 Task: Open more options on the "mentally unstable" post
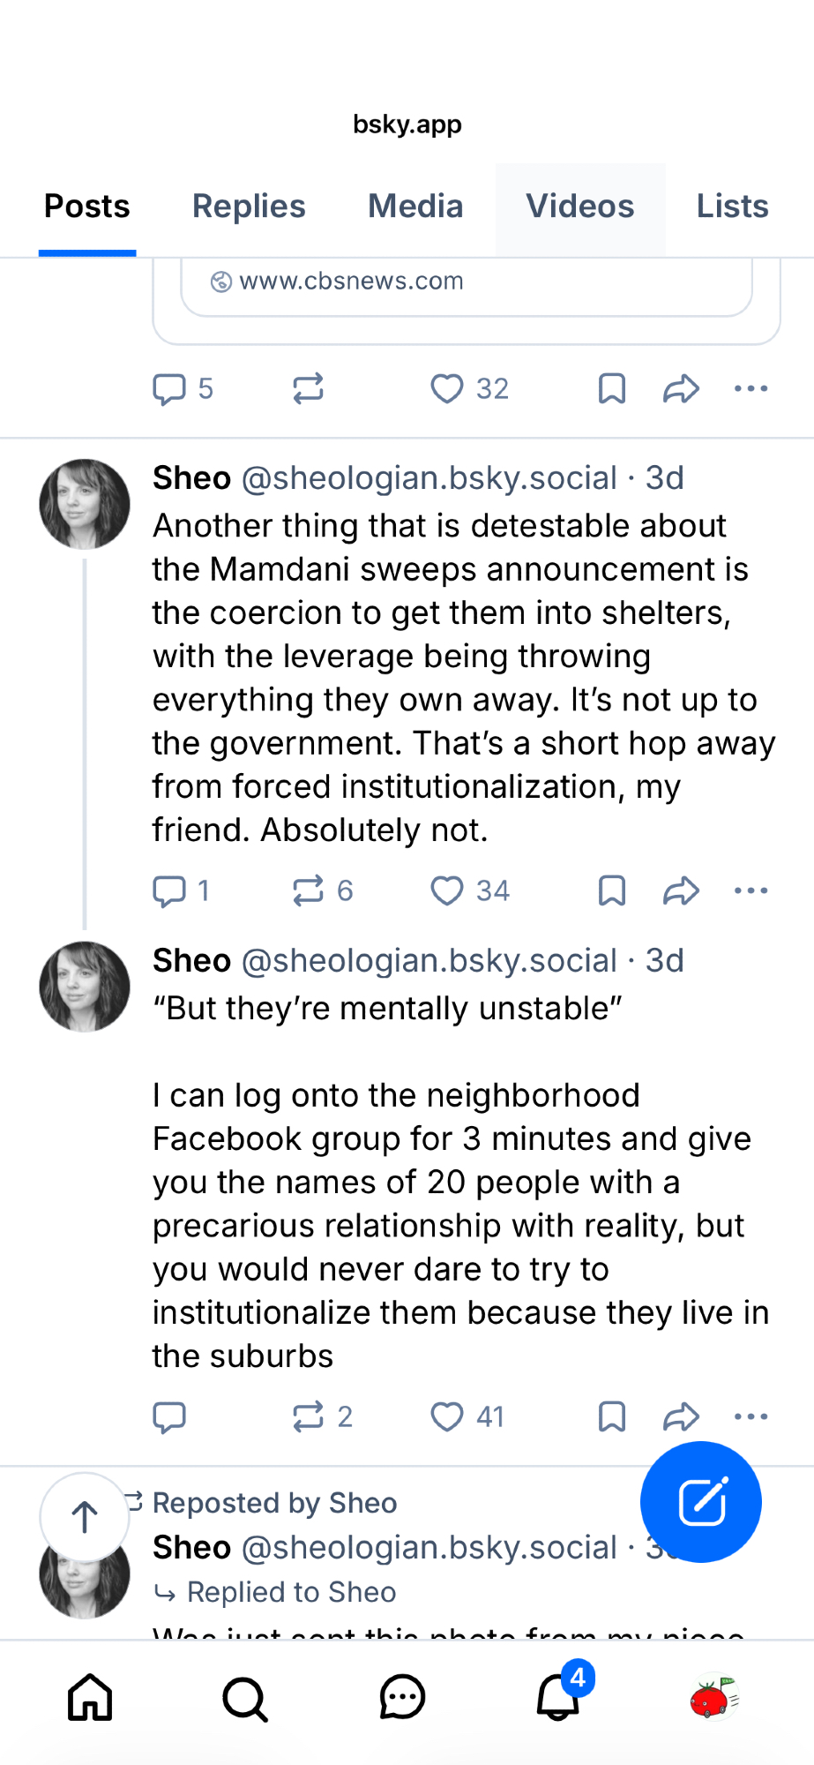[751, 1416]
